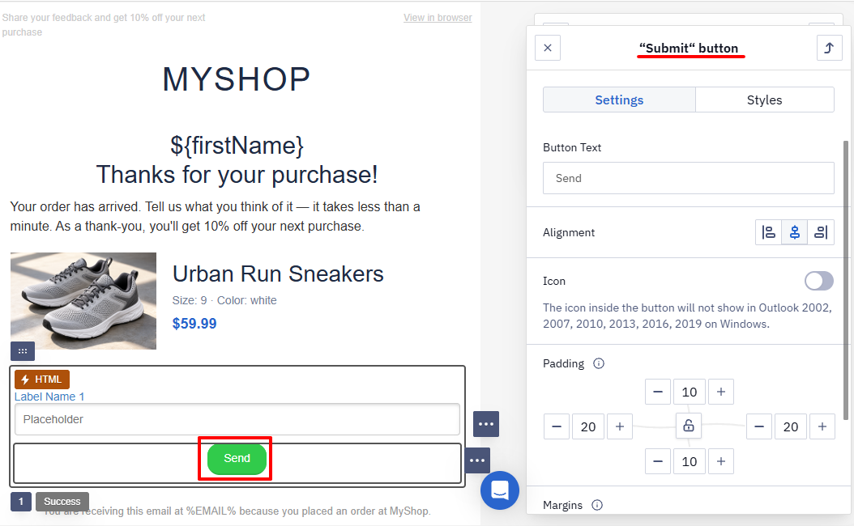Increase left padding value
The height and width of the screenshot is (526, 854).
click(620, 426)
